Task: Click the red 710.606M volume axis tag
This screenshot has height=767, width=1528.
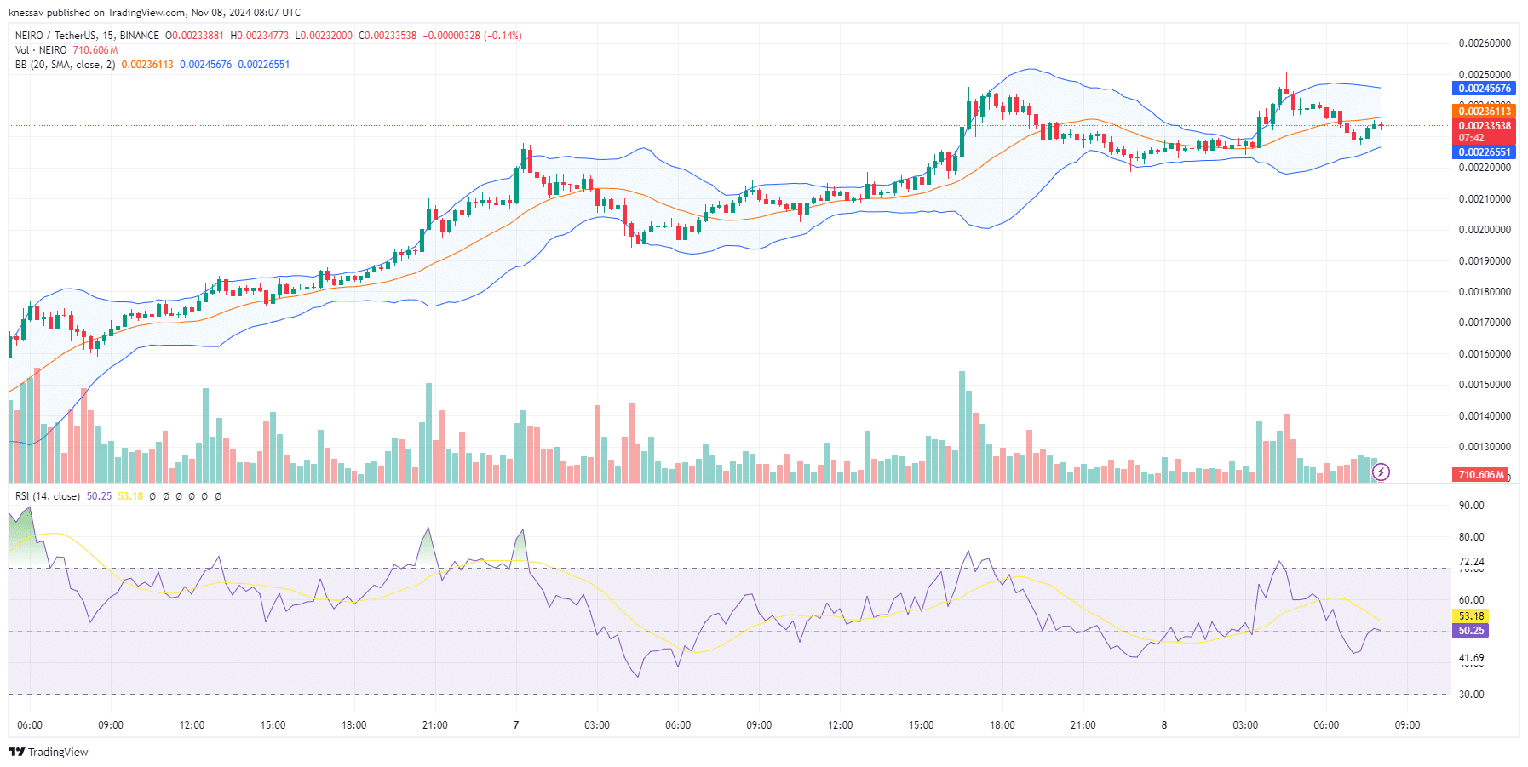Action: tap(1480, 475)
